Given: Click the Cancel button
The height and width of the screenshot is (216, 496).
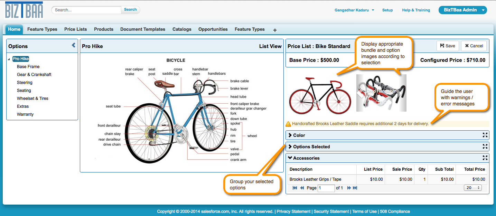Looking at the screenshot, I should coord(474,46).
